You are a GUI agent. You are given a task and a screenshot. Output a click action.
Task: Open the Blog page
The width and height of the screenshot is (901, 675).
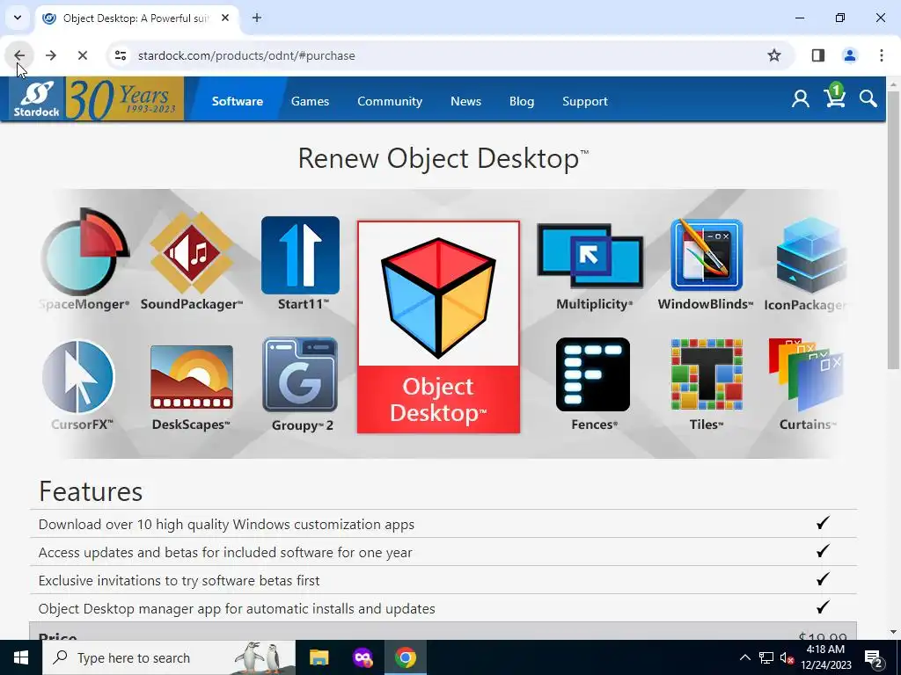pos(521,101)
